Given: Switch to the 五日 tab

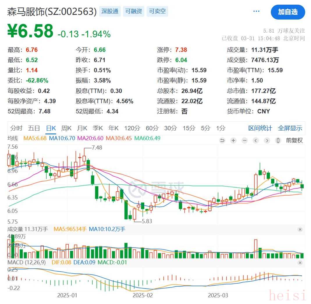Looking at the screenshot, I should (x=34, y=128).
